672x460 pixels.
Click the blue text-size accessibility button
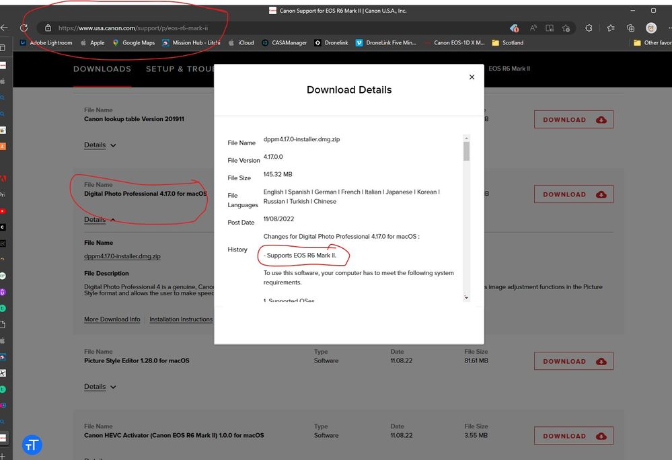tap(32, 445)
